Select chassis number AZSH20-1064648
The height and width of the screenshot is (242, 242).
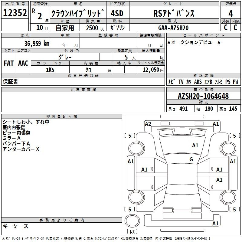pyautogui.click(x=203, y=96)
